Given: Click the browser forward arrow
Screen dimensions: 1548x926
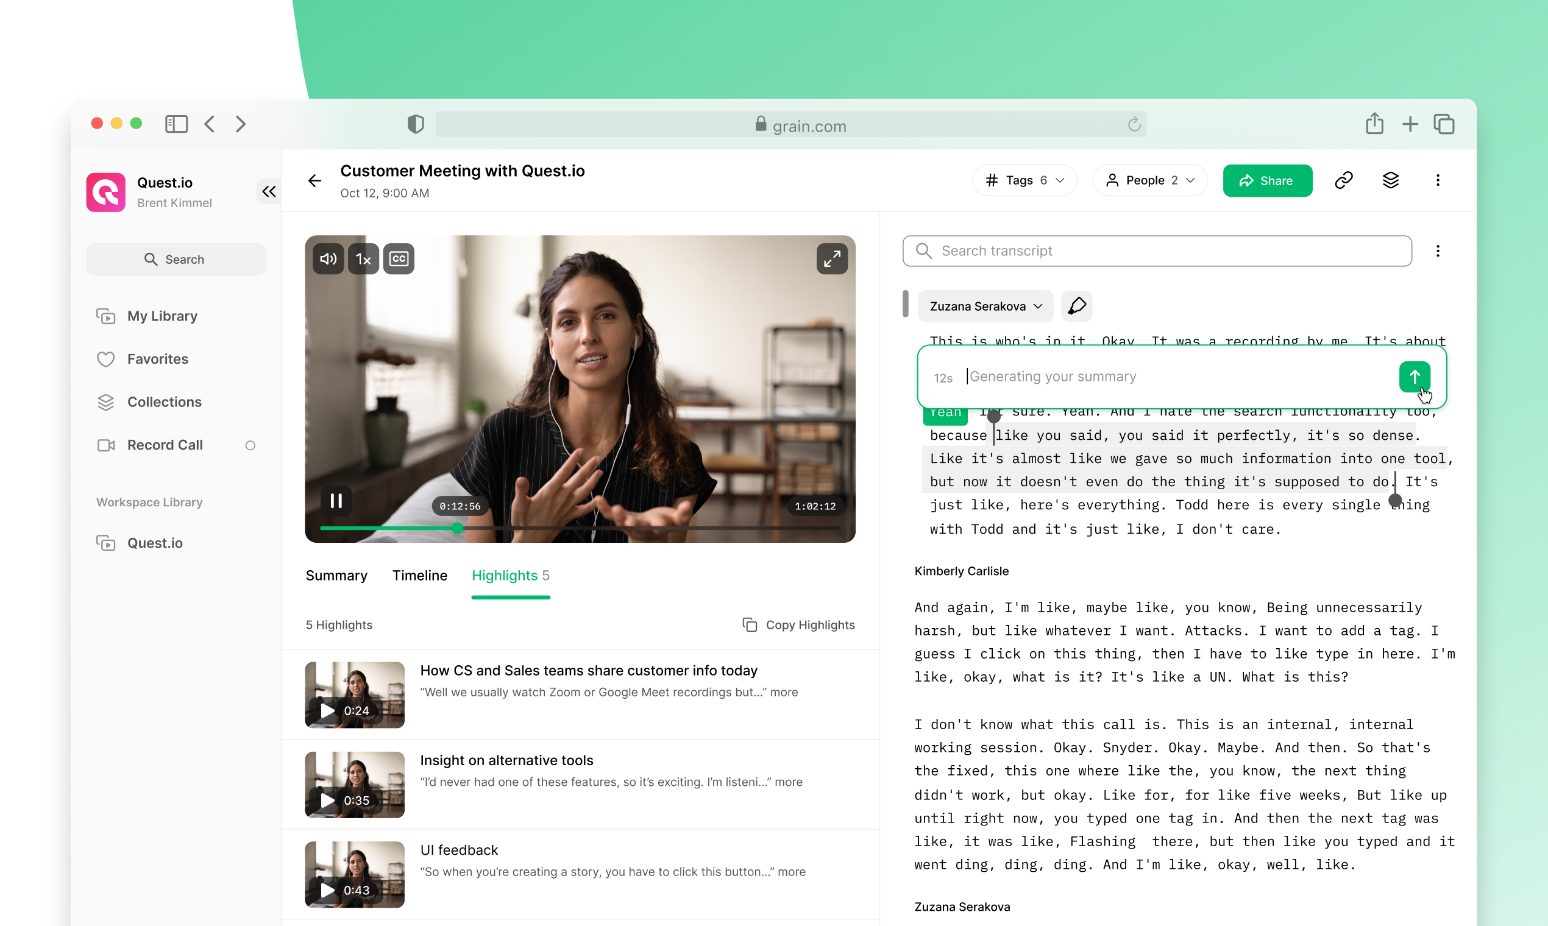Looking at the screenshot, I should pyautogui.click(x=240, y=124).
